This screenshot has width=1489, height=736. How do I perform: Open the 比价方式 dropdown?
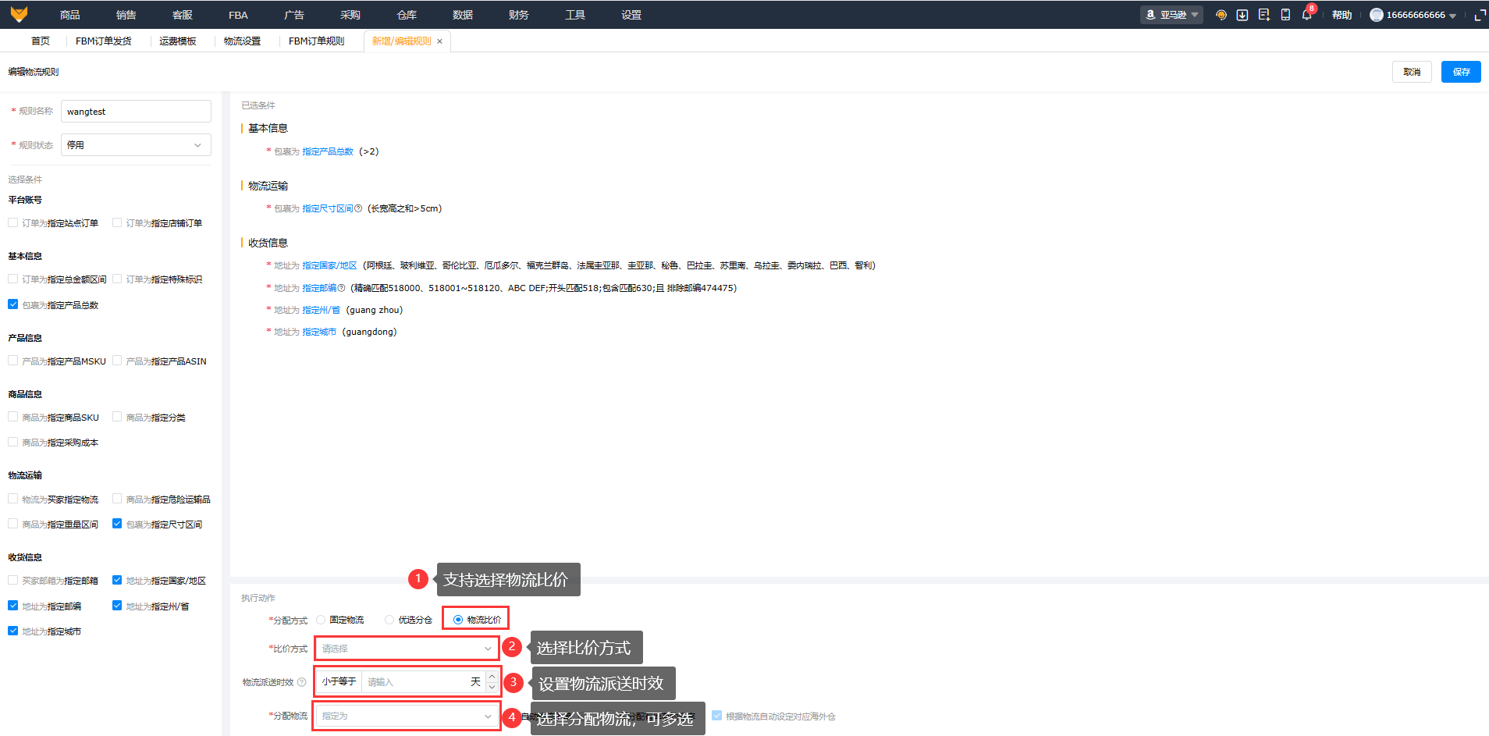pos(407,649)
